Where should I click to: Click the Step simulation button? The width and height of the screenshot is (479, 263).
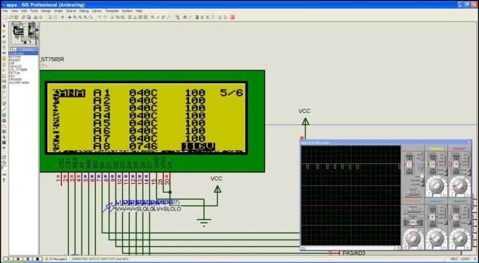click(x=18, y=259)
